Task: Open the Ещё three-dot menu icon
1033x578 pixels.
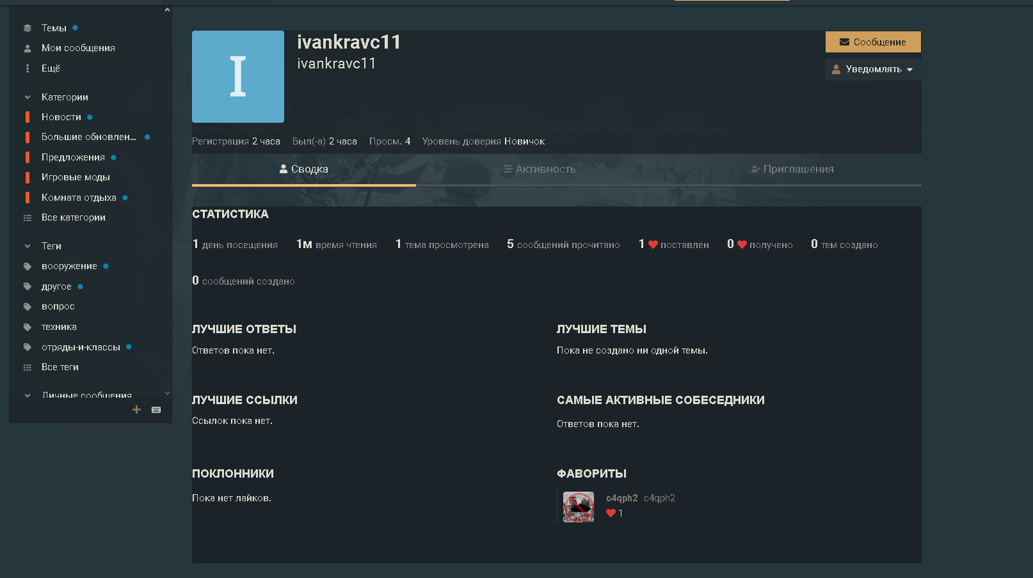Action: pos(28,68)
